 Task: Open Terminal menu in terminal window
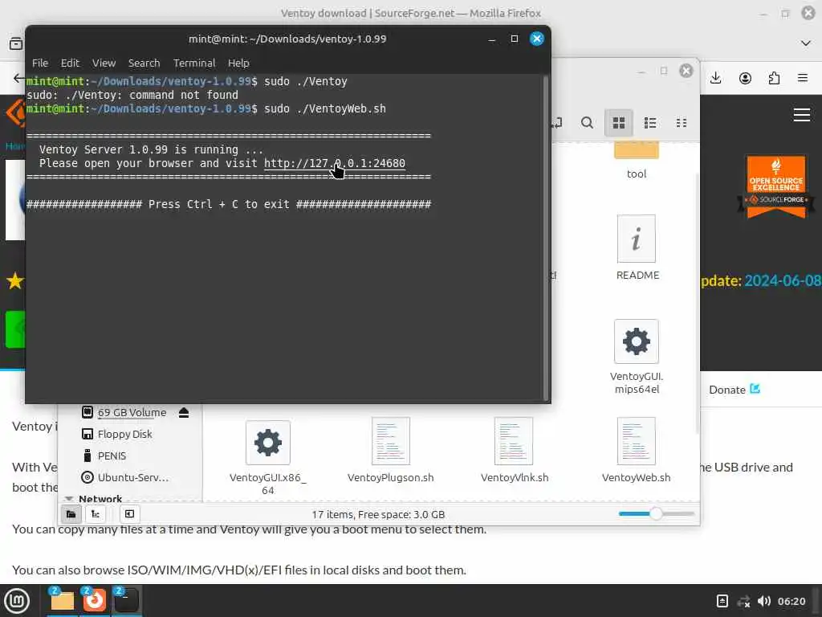[194, 63]
